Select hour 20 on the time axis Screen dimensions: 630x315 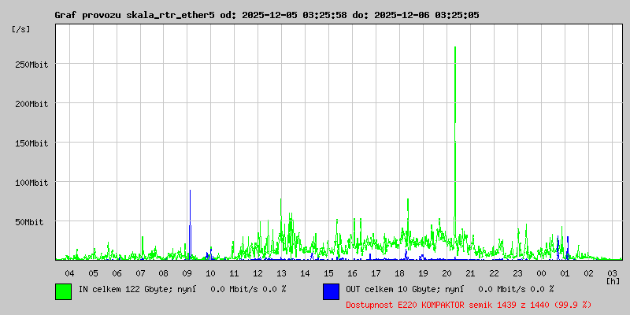pyautogui.click(x=447, y=272)
